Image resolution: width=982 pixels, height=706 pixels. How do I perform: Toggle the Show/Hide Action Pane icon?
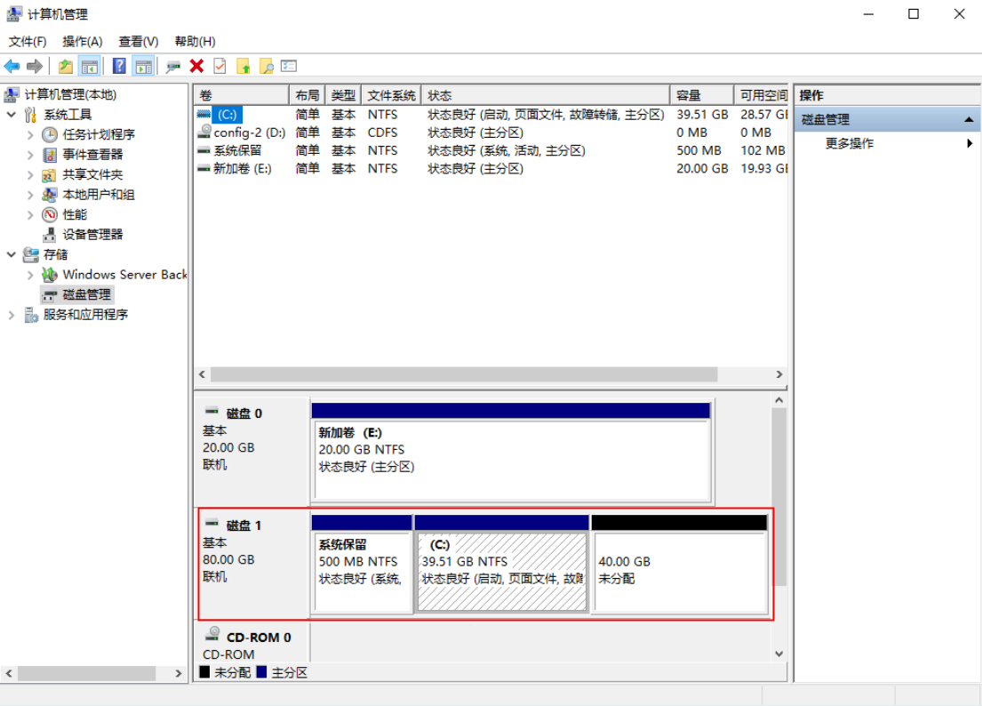coord(143,67)
